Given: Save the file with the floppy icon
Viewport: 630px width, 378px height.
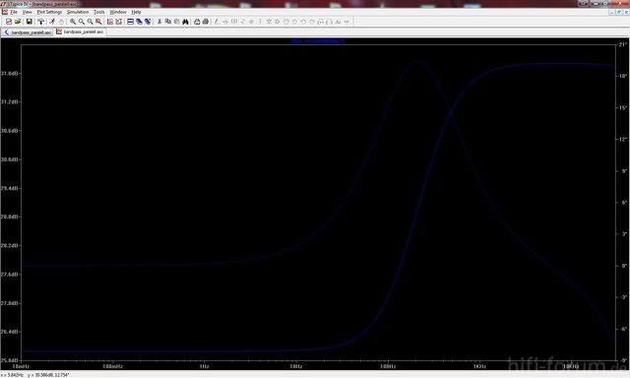Looking at the screenshot, I should coord(29,22).
